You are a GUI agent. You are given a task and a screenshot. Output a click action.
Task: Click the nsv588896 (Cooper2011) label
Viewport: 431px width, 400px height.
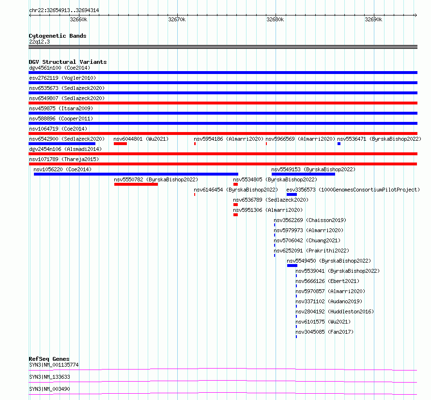pos(61,119)
